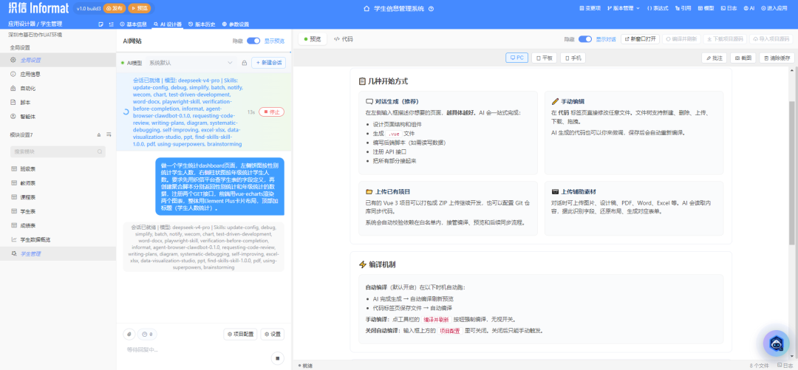Image resolution: width=798 pixels, height=370 pixels.
Task: Click the lock icon beside 新建会话
Action: point(245,63)
